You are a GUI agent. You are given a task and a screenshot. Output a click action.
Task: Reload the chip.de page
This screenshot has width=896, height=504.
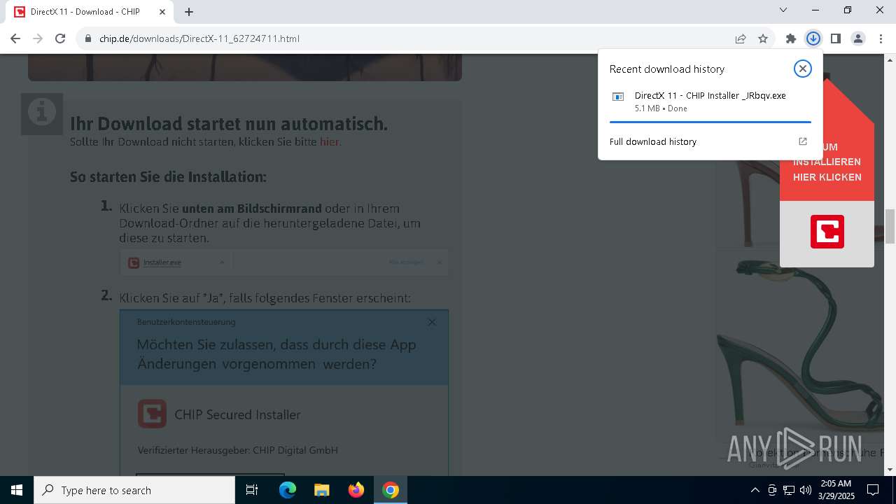pos(60,38)
